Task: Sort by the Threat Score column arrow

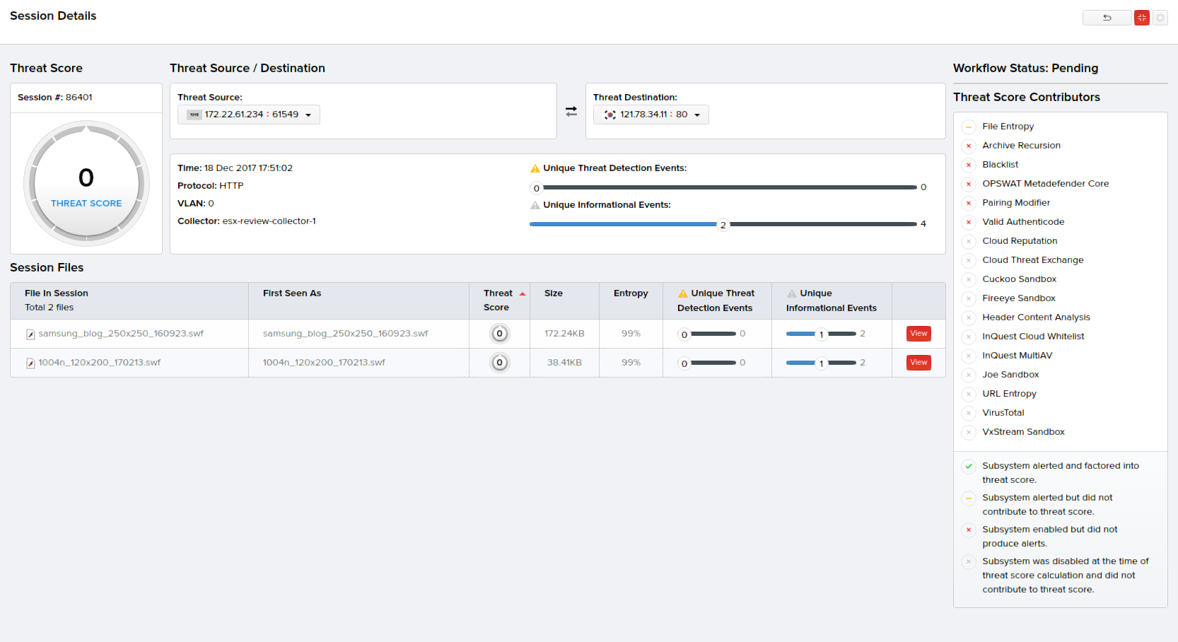Action: click(523, 293)
